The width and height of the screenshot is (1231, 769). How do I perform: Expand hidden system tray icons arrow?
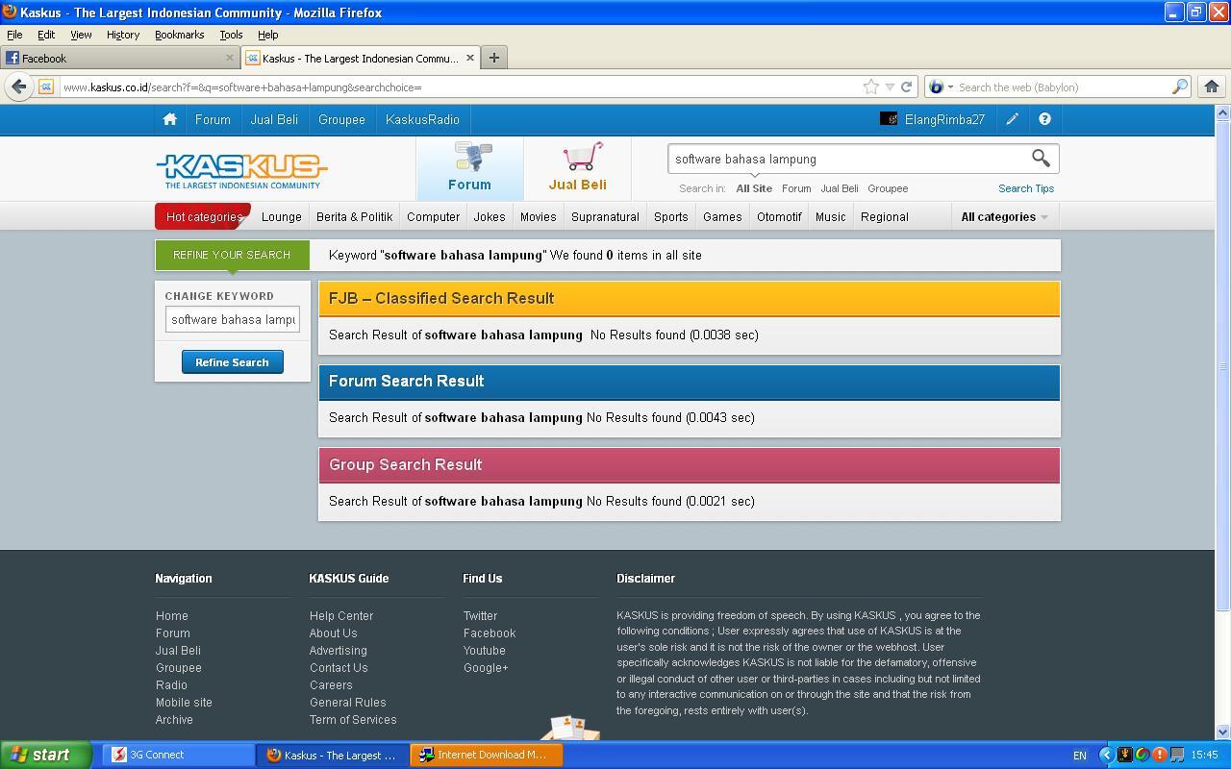1106,755
